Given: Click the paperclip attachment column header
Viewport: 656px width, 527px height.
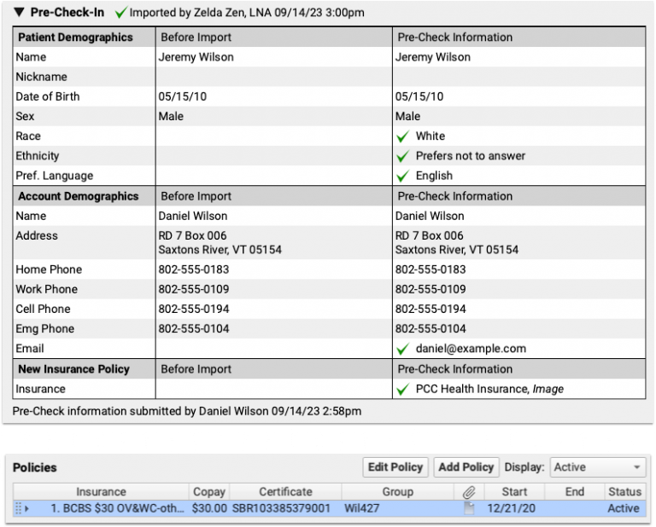Looking at the screenshot, I should tap(469, 492).
